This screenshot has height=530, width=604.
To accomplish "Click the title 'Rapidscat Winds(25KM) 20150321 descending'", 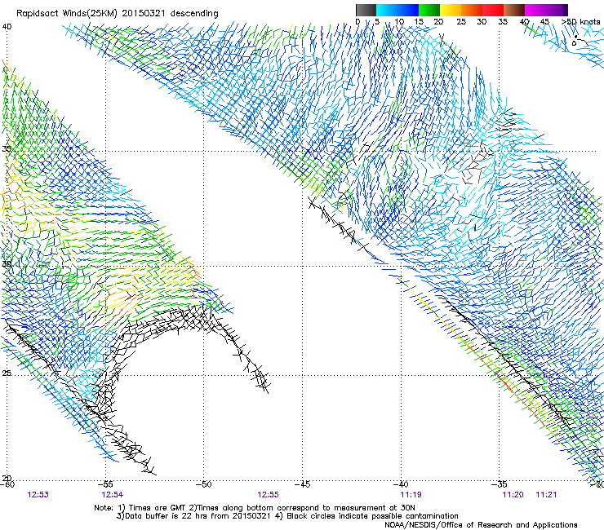I will [x=117, y=13].
